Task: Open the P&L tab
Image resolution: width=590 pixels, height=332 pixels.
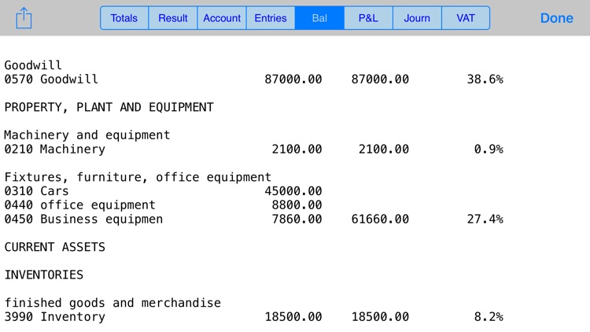Action: click(x=368, y=18)
